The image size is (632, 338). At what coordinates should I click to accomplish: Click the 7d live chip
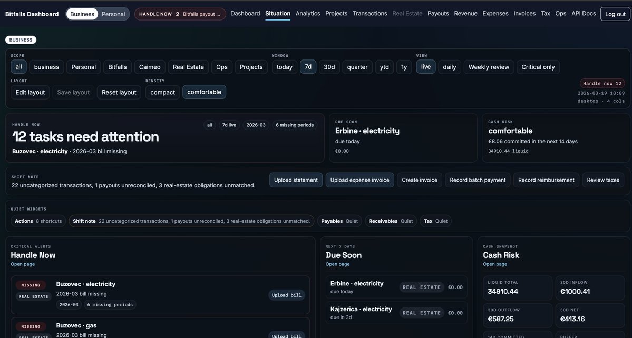(x=229, y=125)
